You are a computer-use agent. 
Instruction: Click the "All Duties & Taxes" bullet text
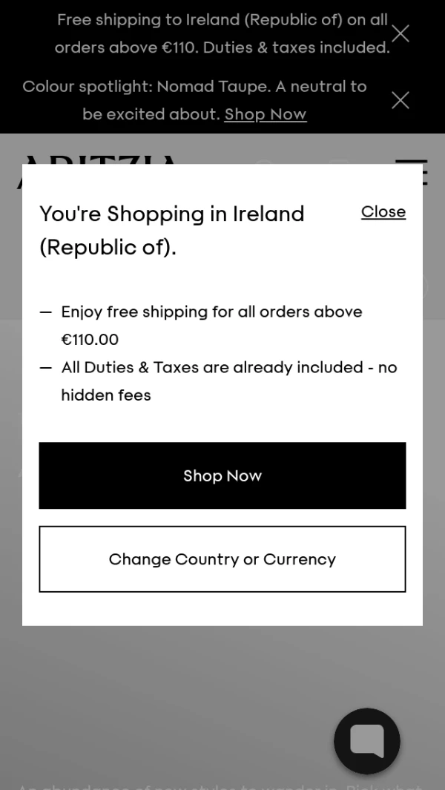click(228, 367)
